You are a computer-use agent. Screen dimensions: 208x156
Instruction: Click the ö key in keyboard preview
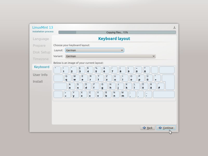(144, 86)
